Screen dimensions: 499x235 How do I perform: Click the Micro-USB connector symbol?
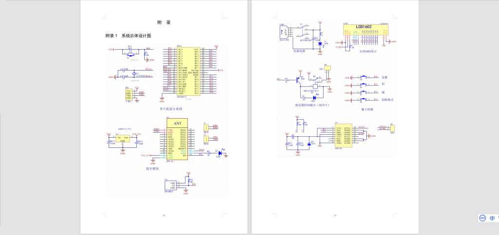click(283, 32)
